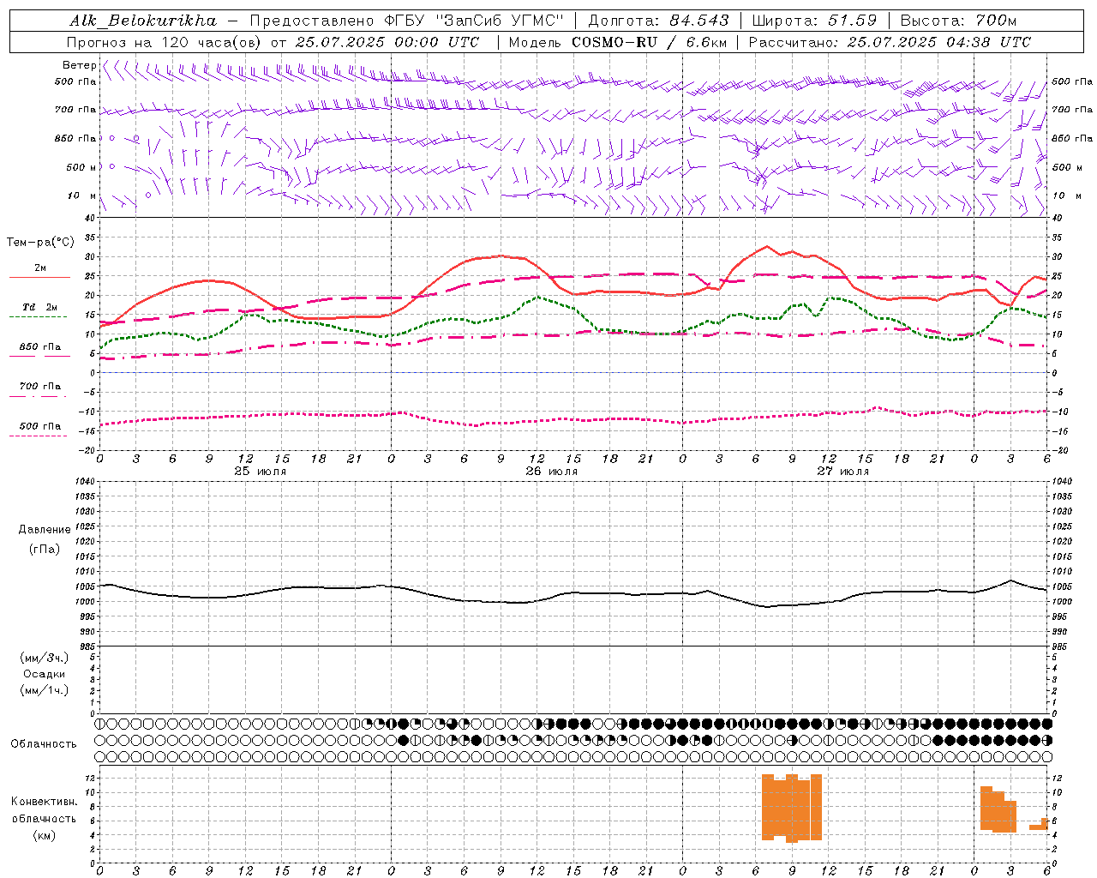Click the '27 июля' date label

pyautogui.click(x=843, y=472)
